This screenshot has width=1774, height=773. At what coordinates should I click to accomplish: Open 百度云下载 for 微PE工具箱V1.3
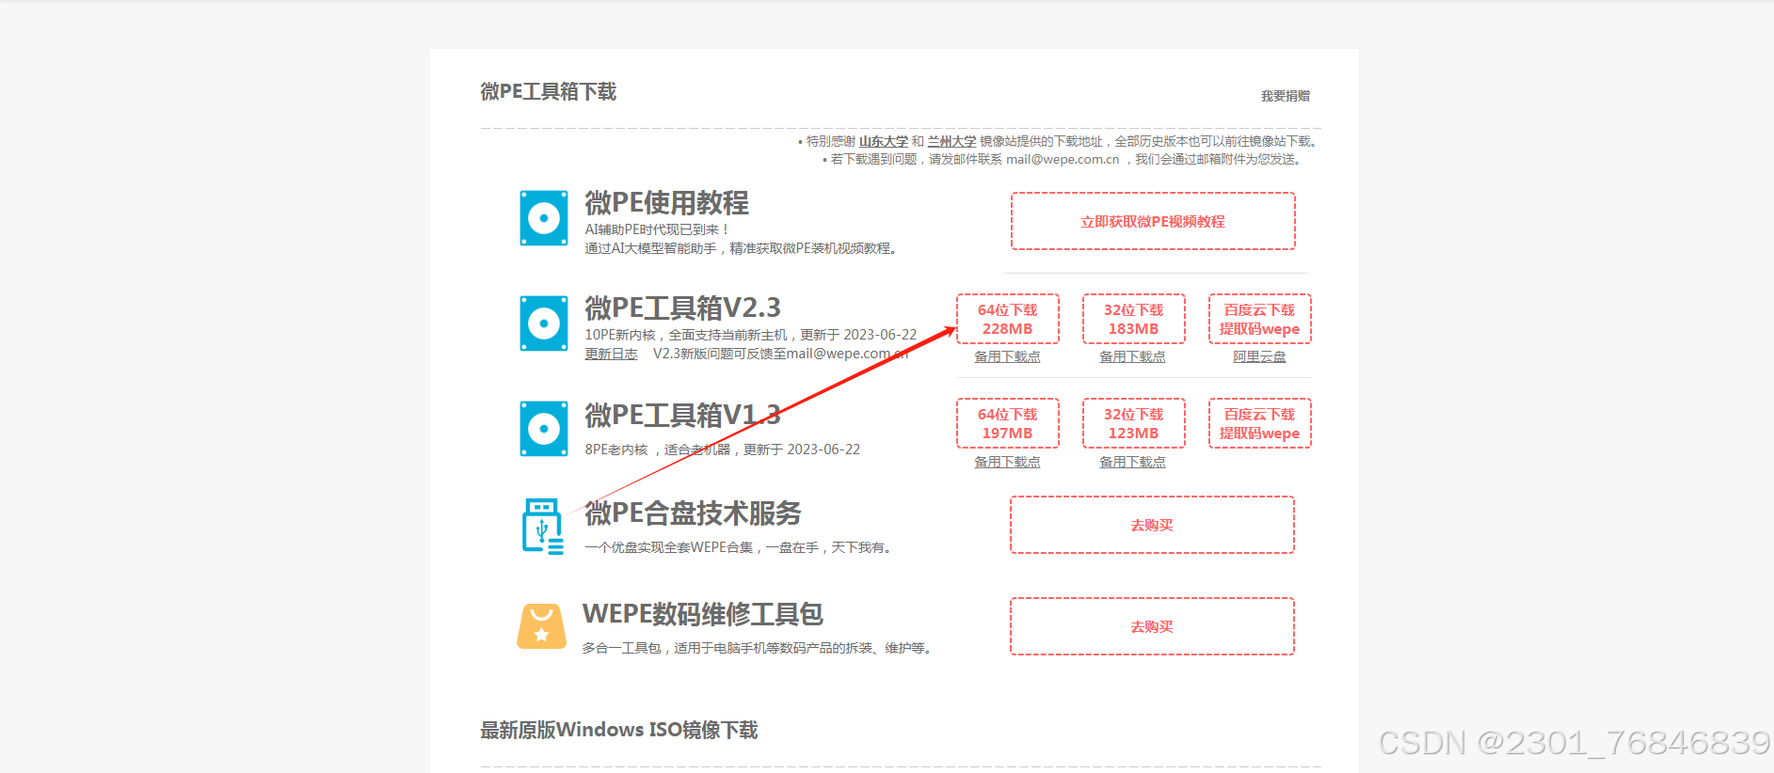pos(1259,423)
